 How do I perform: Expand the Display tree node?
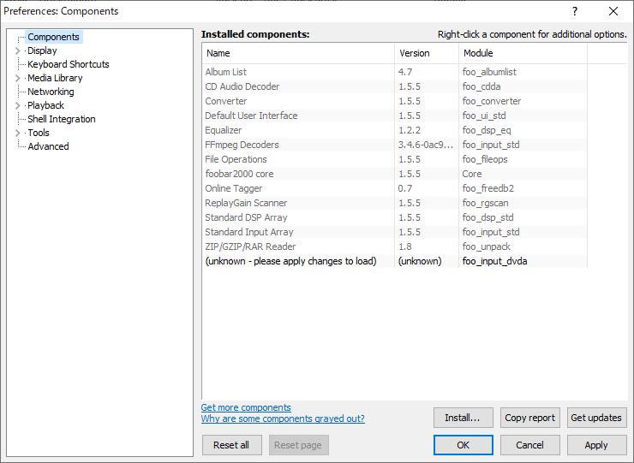(x=17, y=50)
